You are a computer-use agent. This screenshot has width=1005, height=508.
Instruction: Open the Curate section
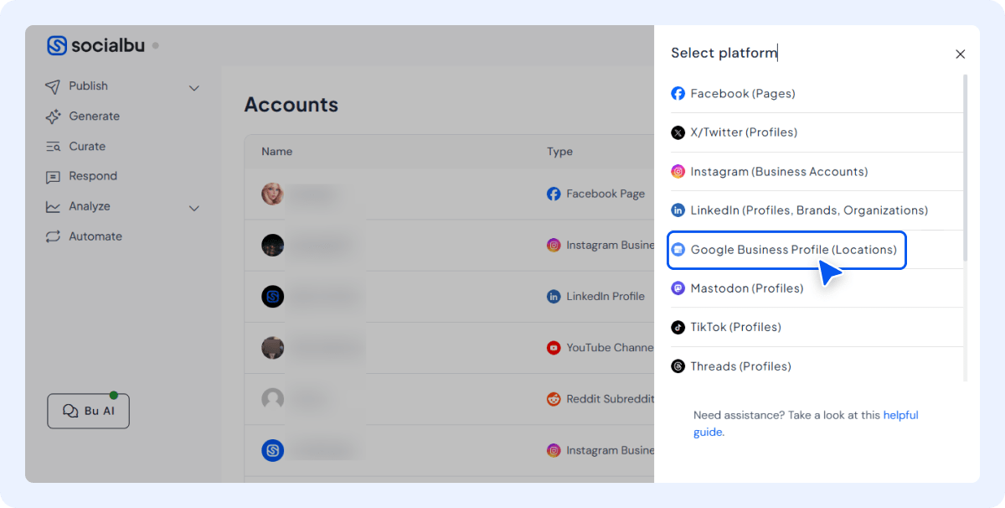(90, 146)
